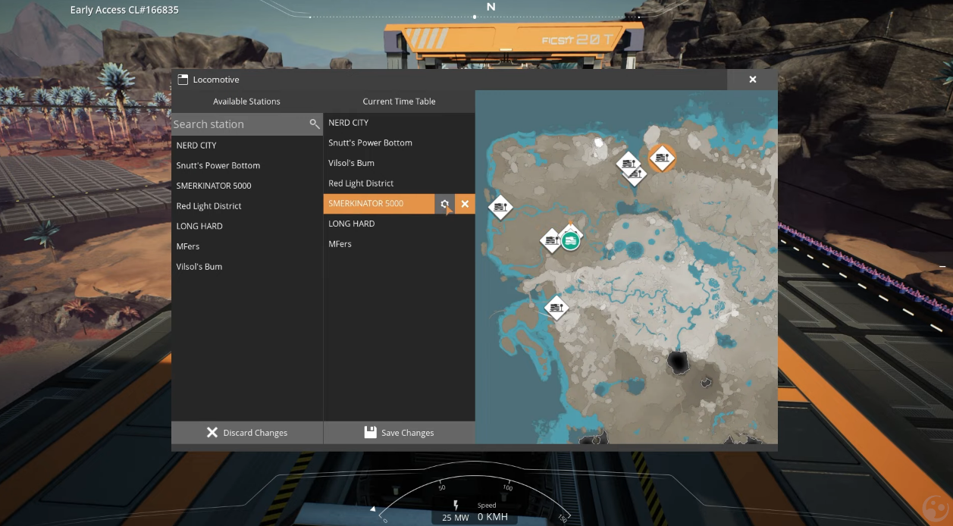Select Snutt's Power Bottom in Current Time Table
The height and width of the screenshot is (526, 953).
coord(400,142)
